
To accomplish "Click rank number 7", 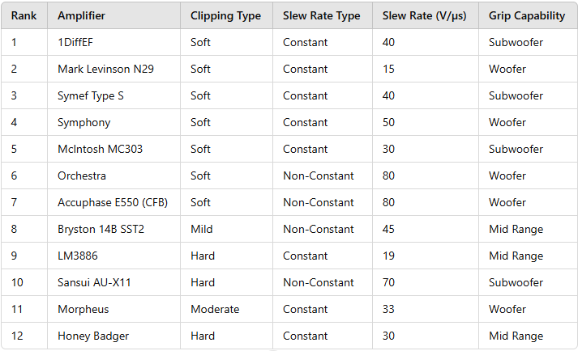I will [14, 202].
